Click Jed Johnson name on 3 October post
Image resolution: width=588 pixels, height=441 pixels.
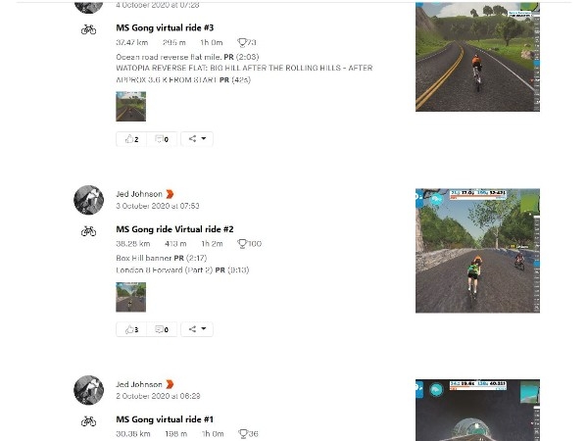pos(139,194)
